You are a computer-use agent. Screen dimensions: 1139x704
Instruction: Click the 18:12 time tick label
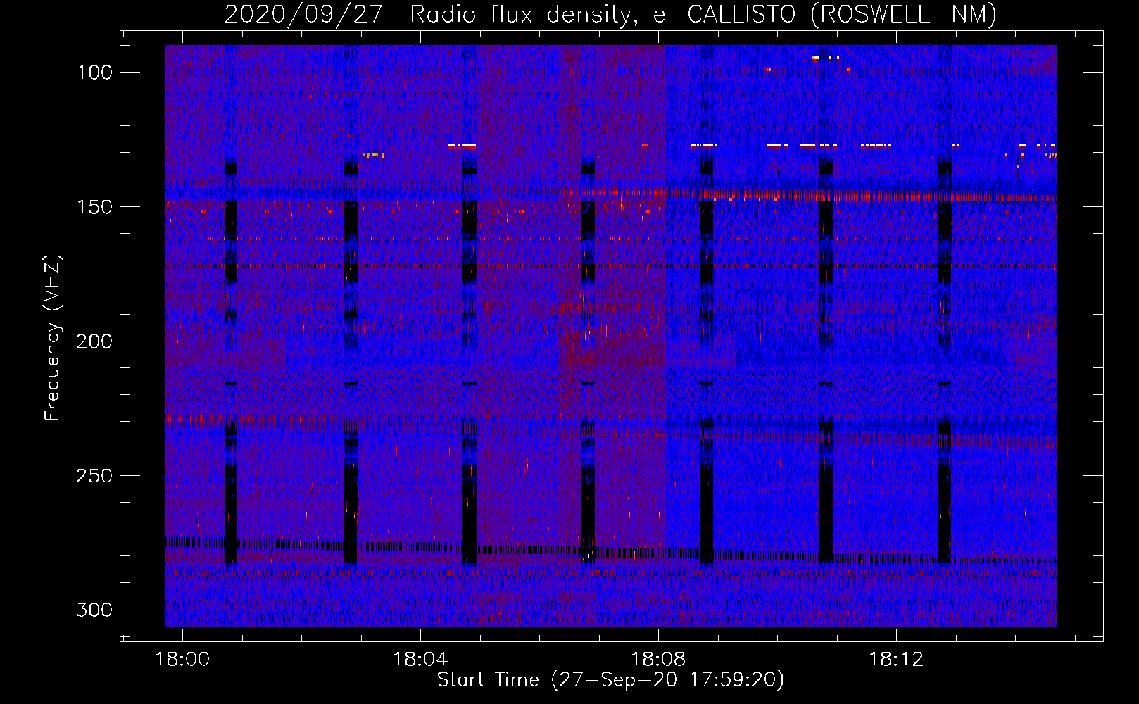tap(896, 660)
